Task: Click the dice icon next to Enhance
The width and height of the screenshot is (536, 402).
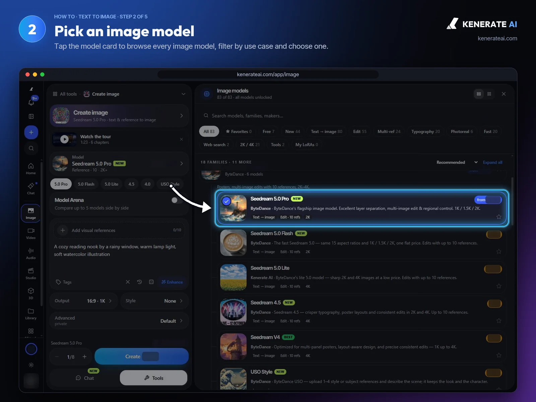Action: coord(151,282)
